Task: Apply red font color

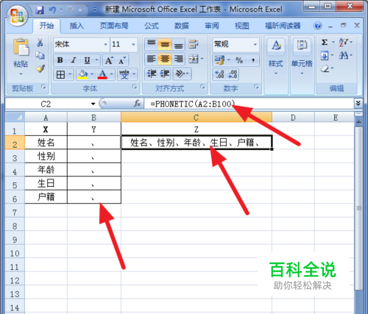Action: click(x=102, y=74)
